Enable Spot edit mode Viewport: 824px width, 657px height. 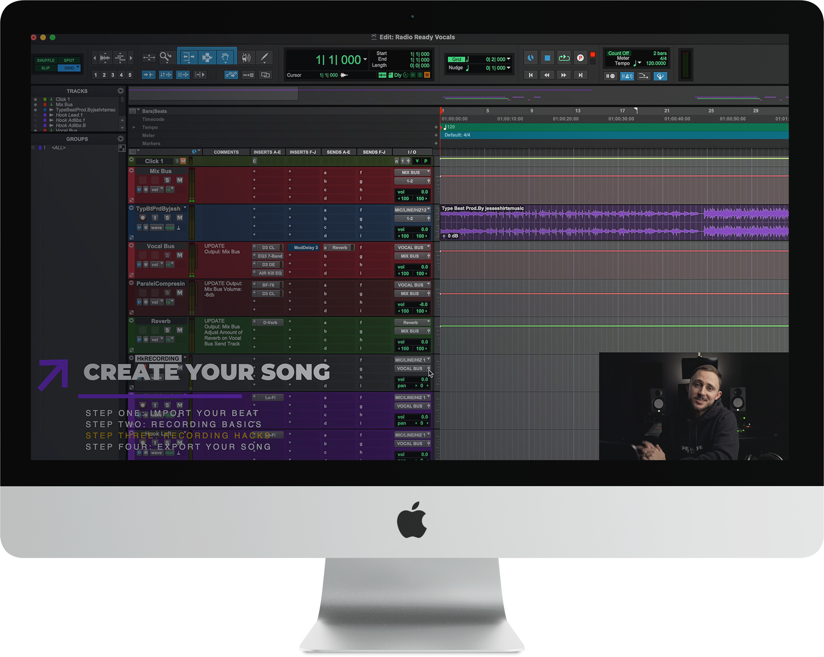point(69,60)
